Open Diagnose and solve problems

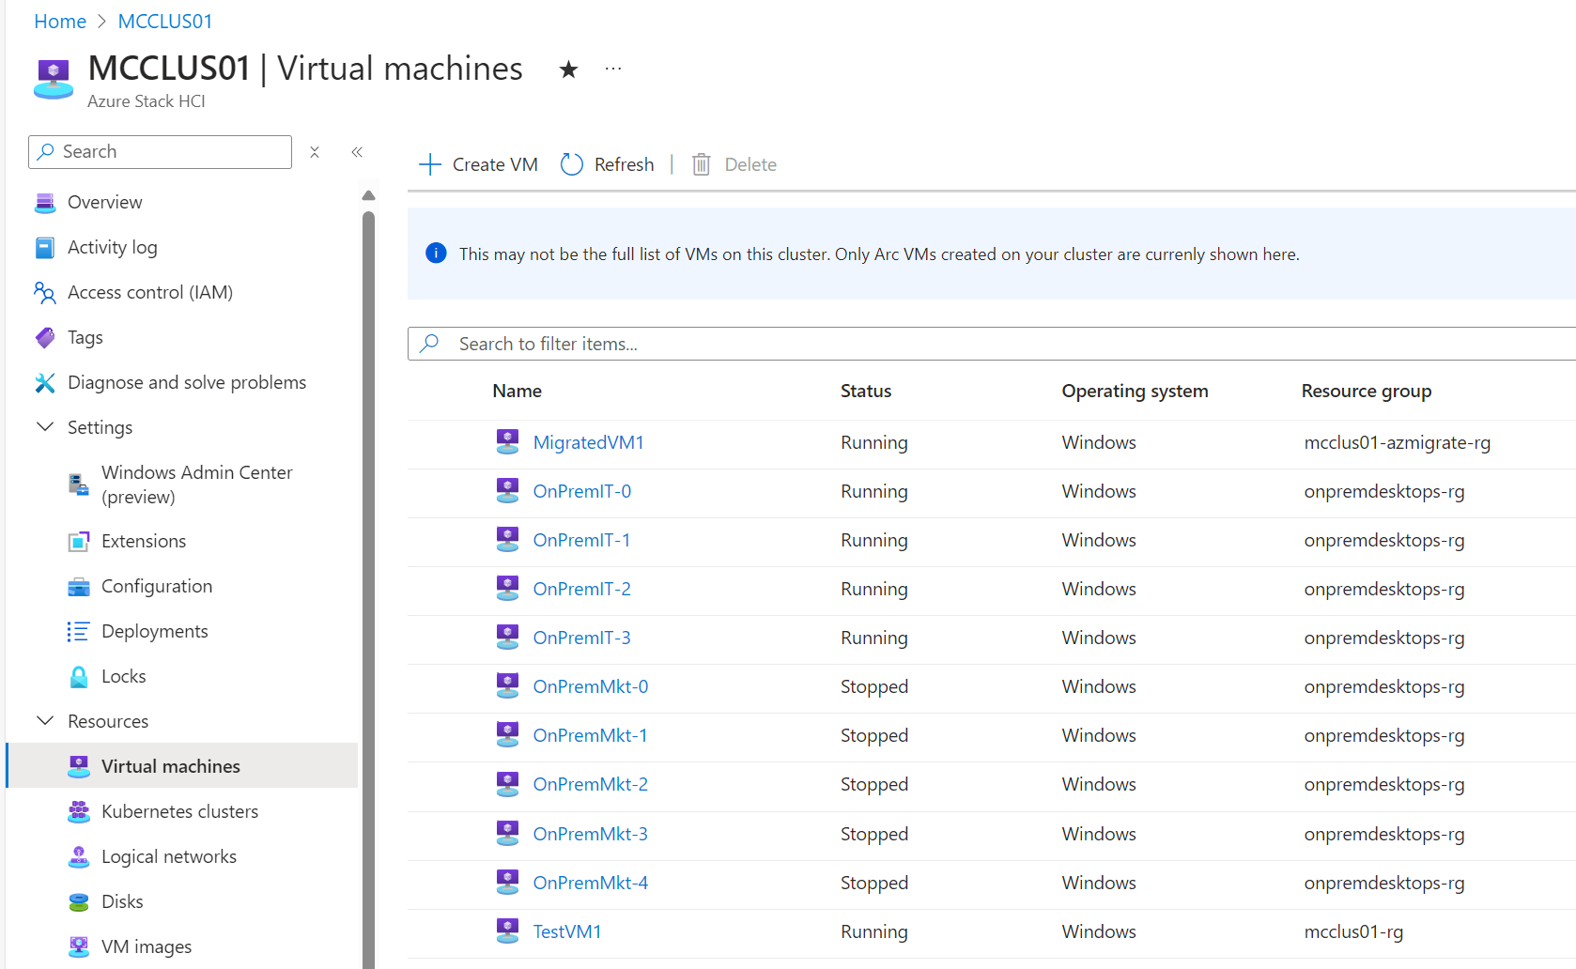click(x=186, y=382)
